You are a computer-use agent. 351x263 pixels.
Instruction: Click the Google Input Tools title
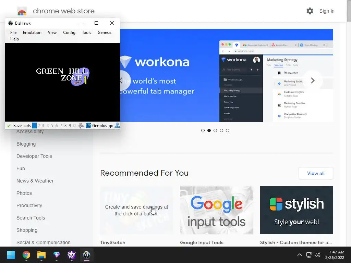pyautogui.click(x=202, y=243)
